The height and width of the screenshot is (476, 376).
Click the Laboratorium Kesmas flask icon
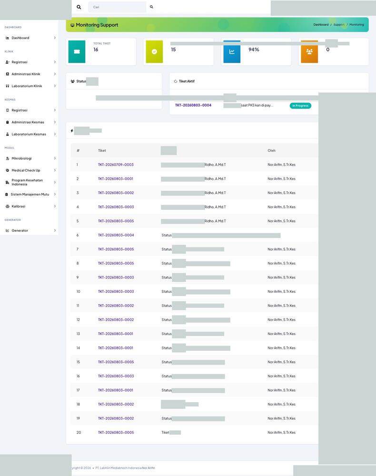[x=7, y=134]
